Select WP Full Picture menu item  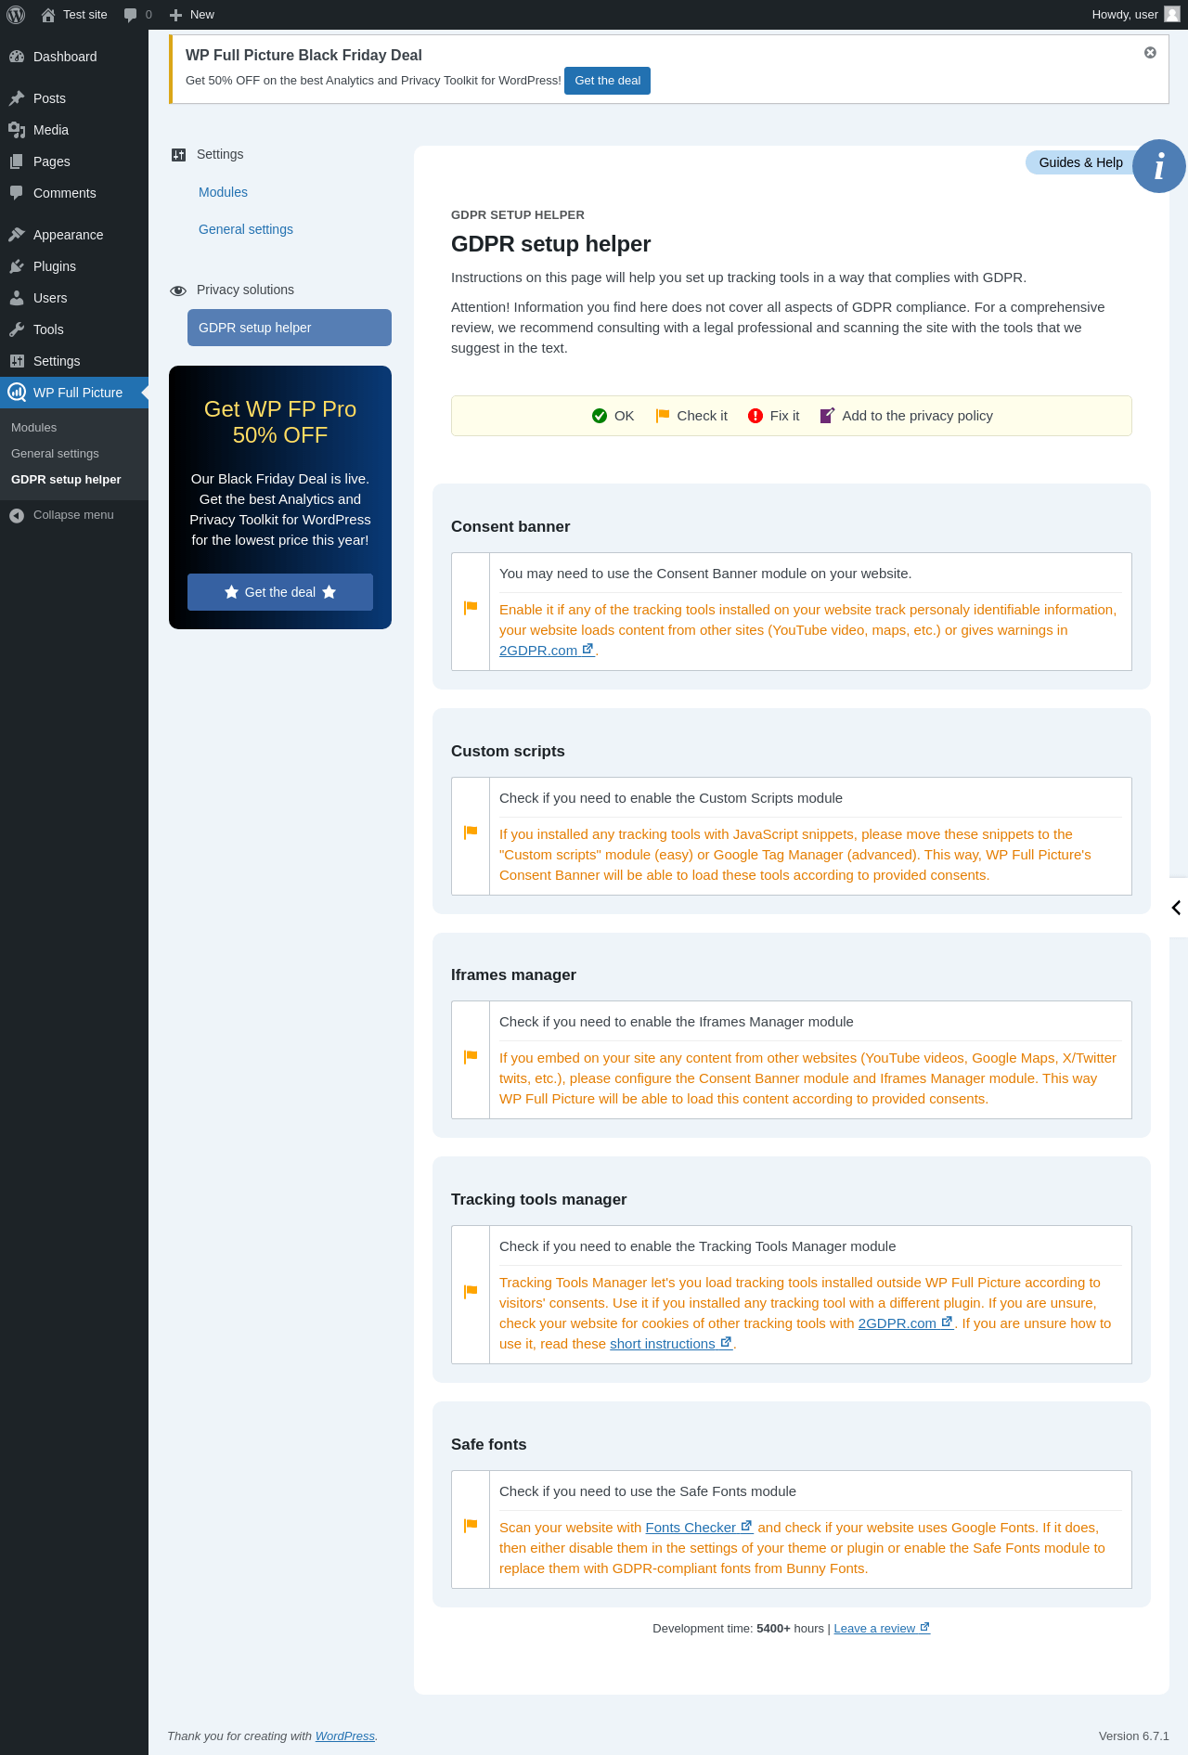coord(74,393)
